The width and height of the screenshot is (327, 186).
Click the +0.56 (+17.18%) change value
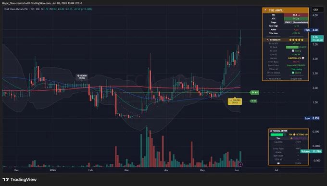coord(83,9)
